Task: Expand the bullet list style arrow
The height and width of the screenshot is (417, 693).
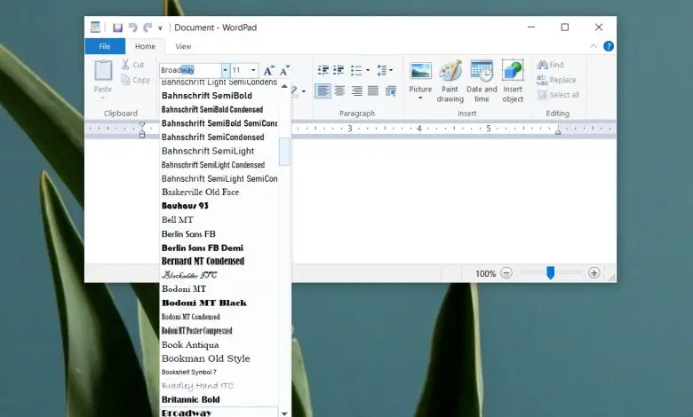Action: (x=368, y=70)
